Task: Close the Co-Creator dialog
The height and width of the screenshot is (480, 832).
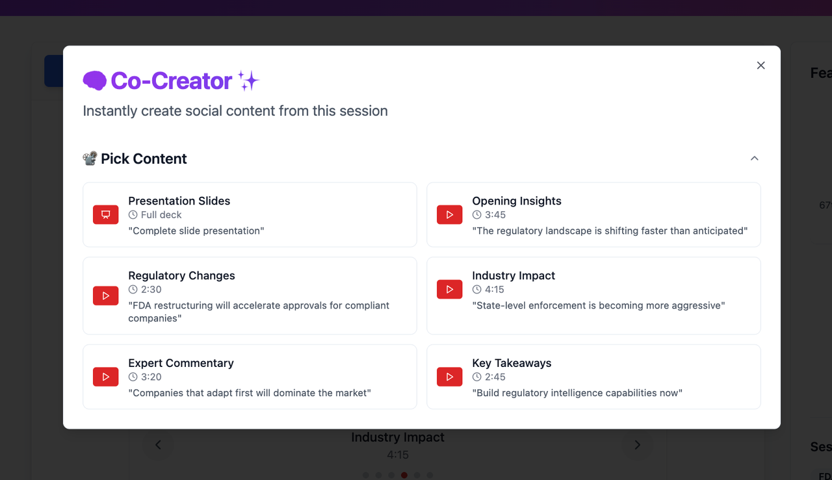Action: point(760,65)
